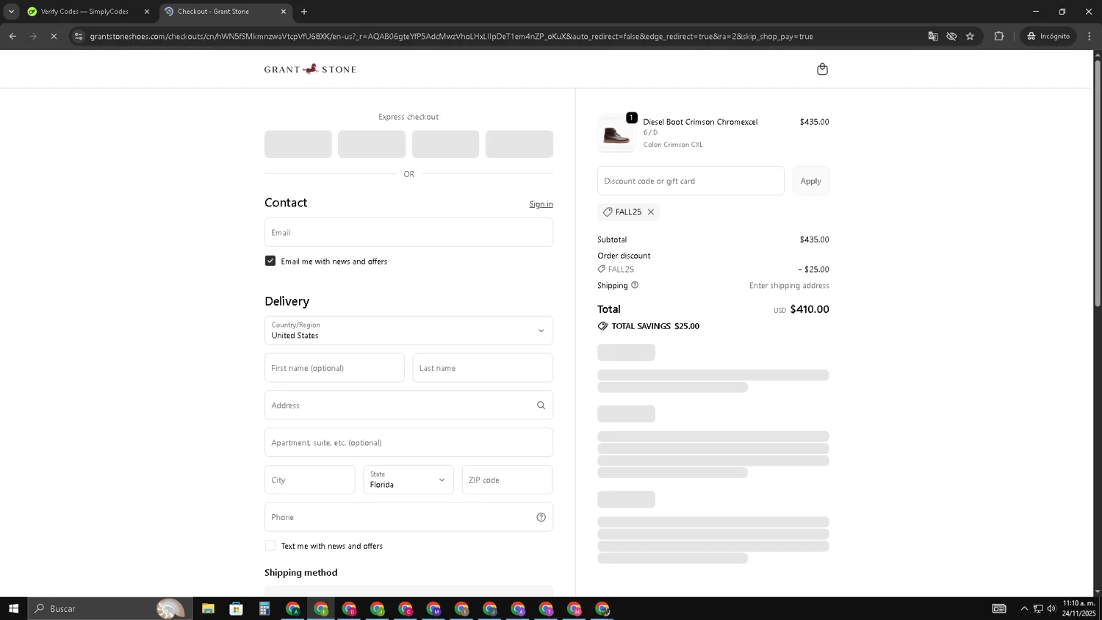Click the 'TOTAL SAVINGS $25.00' text
1102x620 pixels.
point(655,326)
